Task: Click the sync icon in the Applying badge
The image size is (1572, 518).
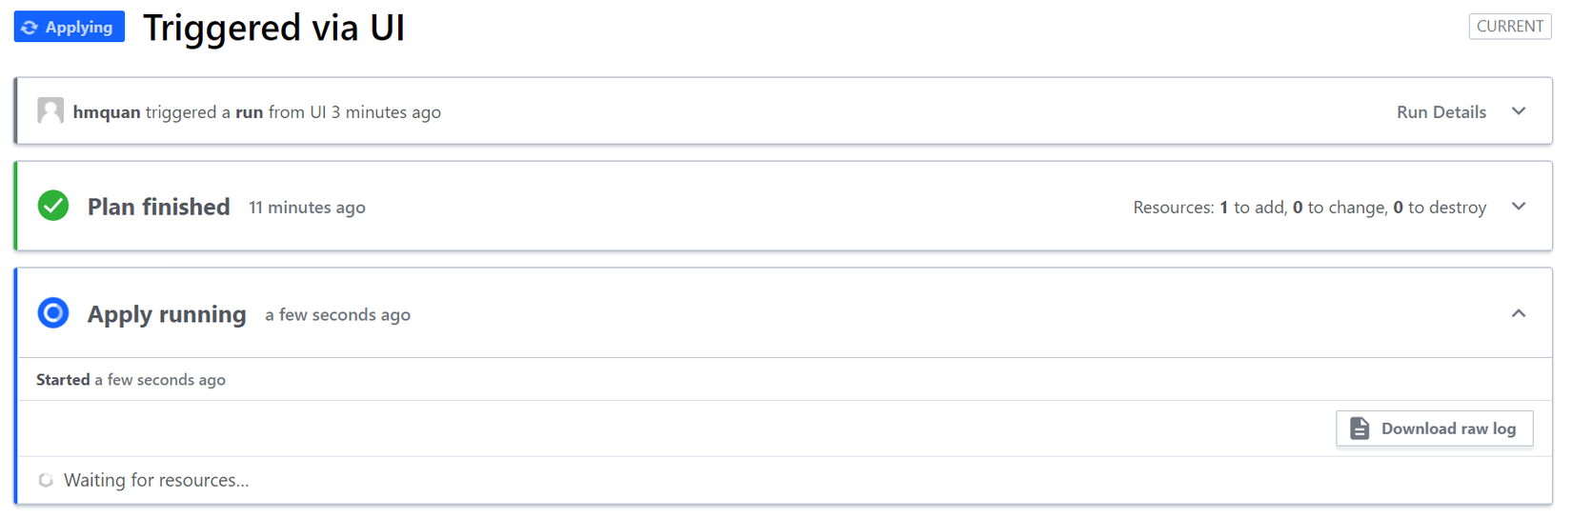Action: pyautogui.click(x=30, y=28)
